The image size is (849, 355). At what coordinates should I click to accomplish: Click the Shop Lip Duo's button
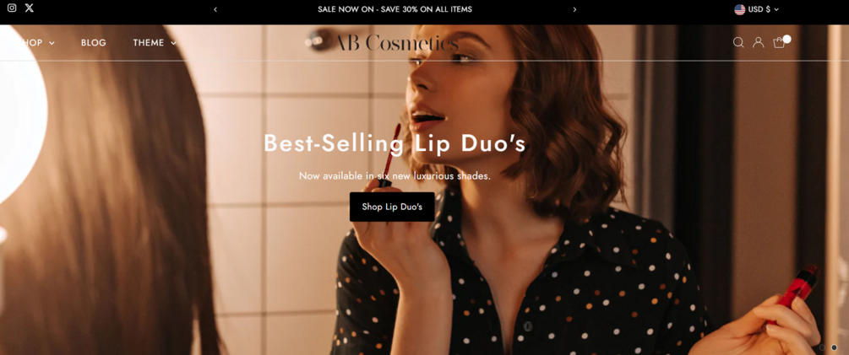coord(392,207)
